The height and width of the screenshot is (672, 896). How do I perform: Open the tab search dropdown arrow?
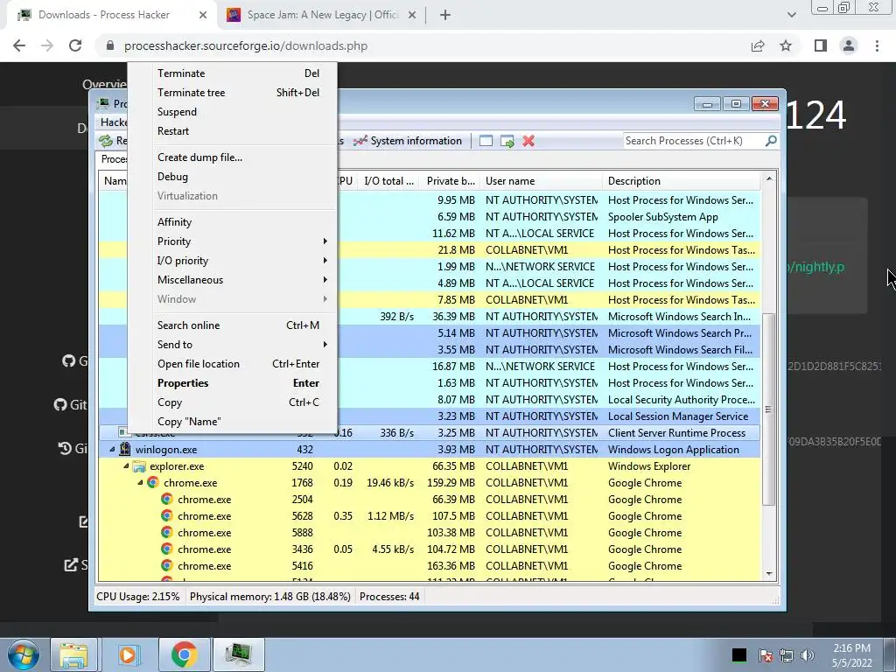tap(791, 16)
